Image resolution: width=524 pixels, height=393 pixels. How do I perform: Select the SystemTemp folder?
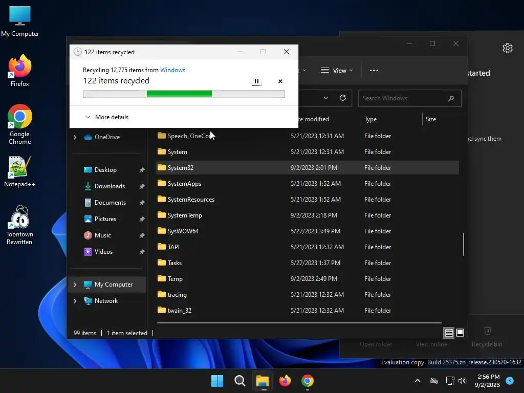[307, 215]
